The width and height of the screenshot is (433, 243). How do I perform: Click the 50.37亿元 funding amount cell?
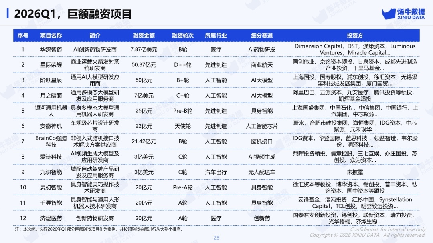144,65
